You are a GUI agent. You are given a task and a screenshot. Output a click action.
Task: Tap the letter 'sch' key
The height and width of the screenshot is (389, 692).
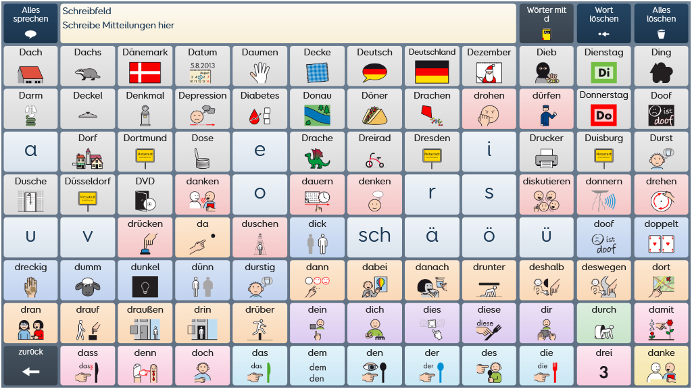(374, 237)
